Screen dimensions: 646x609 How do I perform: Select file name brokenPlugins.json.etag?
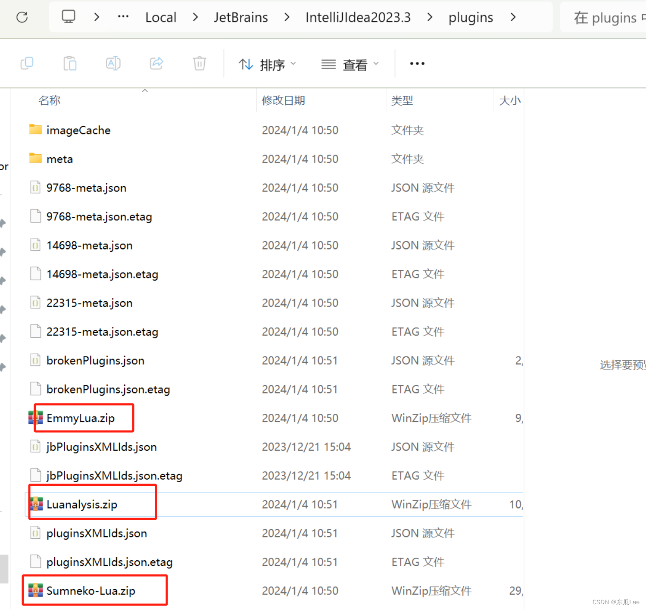108,390
